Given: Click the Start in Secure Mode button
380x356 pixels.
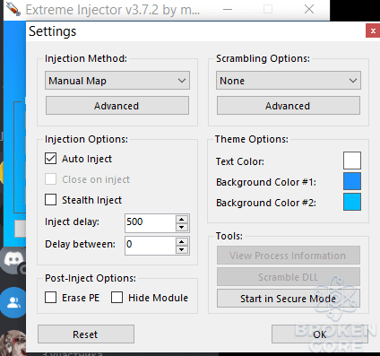Looking at the screenshot, I should tap(289, 299).
